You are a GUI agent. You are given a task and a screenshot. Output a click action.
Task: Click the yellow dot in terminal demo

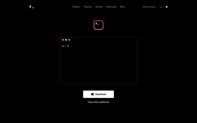pos(66,40)
